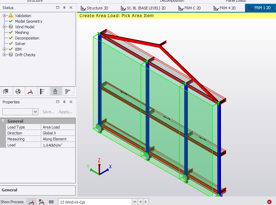Click the Measuring property label
The width and height of the screenshot is (276, 205).
click(16, 139)
